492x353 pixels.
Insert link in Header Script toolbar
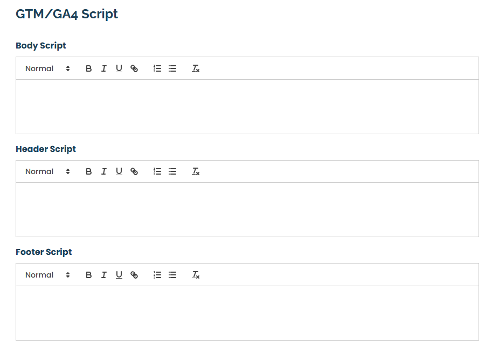[134, 171]
